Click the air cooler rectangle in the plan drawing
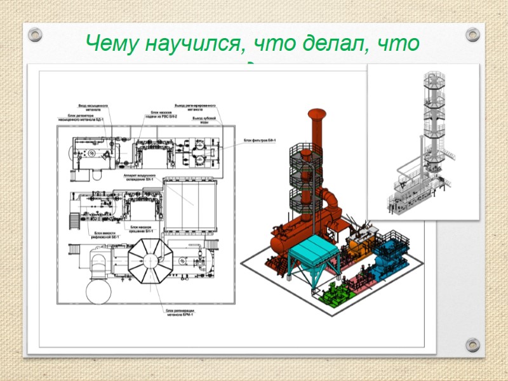This screenshot has width=508, height=381. (x=190, y=205)
